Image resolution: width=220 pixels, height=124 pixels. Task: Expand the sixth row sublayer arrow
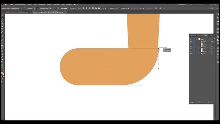coord(199,51)
